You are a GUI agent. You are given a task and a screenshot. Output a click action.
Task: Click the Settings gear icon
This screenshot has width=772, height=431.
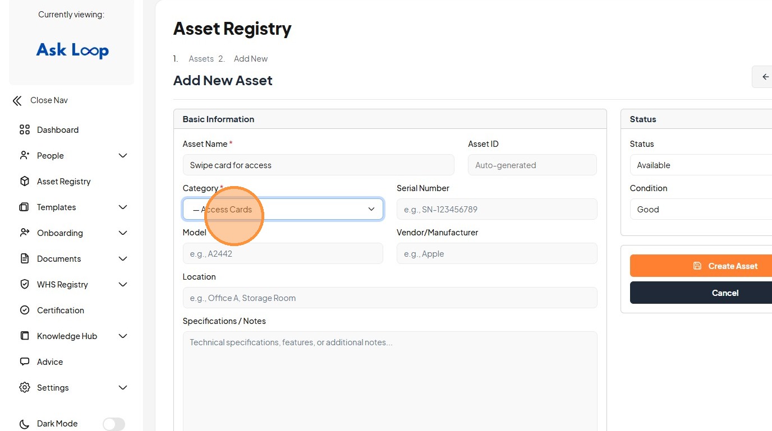[24, 388]
